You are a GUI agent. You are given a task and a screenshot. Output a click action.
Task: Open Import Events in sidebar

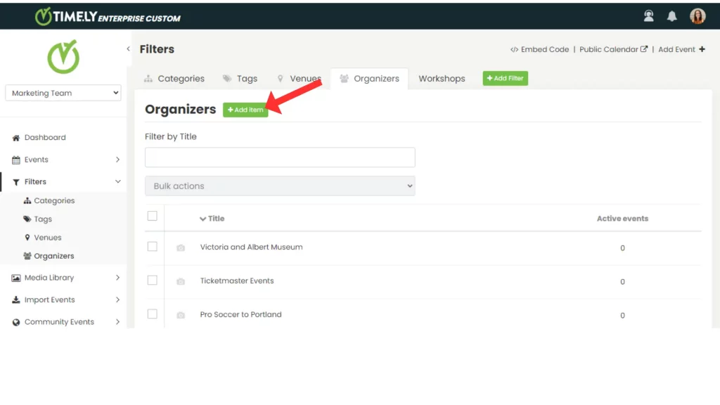pos(50,300)
